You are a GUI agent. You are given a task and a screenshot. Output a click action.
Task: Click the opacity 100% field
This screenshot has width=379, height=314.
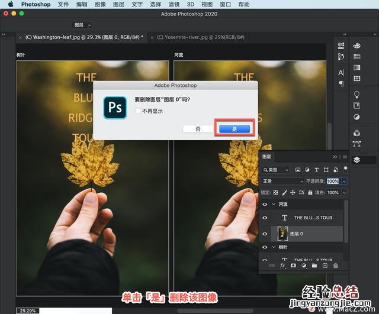(332, 181)
